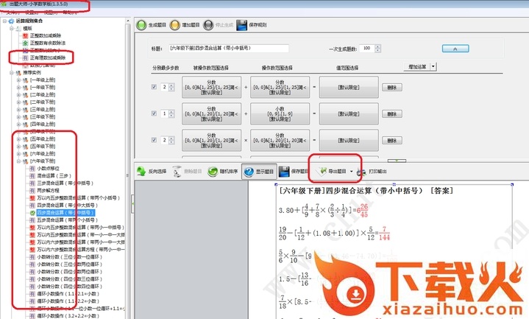Open the 帮助 menu
This screenshot has height=319, width=529.
[70, 13]
